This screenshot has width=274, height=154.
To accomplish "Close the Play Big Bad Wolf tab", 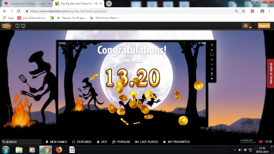I will click(x=101, y=4).
